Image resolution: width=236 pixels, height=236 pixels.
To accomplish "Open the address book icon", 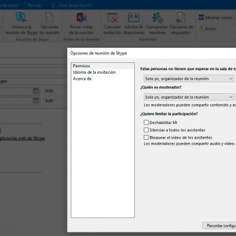I will pyautogui.click(x=134, y=18).
